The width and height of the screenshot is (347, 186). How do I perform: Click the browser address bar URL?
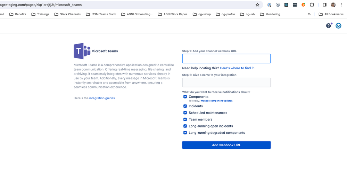tap(41, 5)
